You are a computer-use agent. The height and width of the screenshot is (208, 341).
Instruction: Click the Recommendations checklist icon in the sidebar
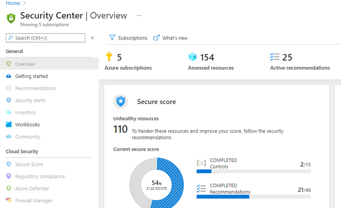(8, 88)
